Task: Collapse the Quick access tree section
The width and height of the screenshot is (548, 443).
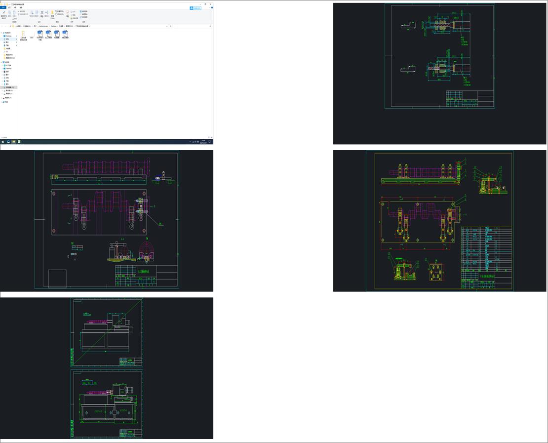Action: 1,33
